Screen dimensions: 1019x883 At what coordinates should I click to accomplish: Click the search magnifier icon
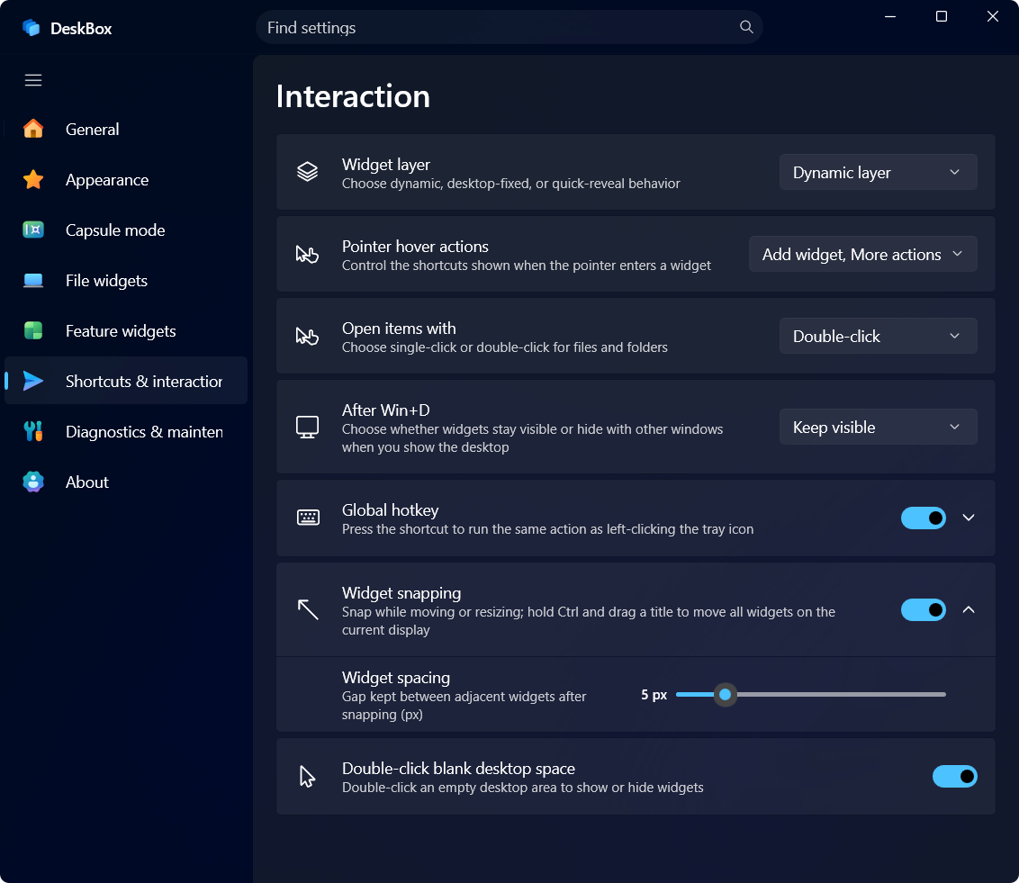[x=746, y=27]
